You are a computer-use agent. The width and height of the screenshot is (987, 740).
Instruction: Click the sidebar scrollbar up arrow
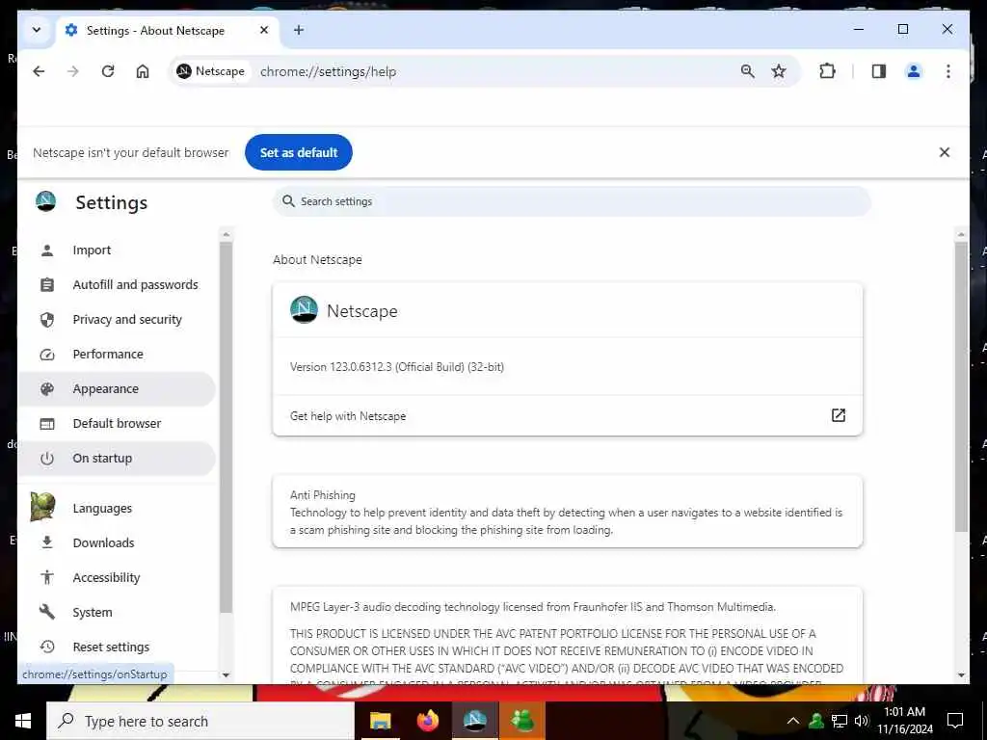coord(226,235)
